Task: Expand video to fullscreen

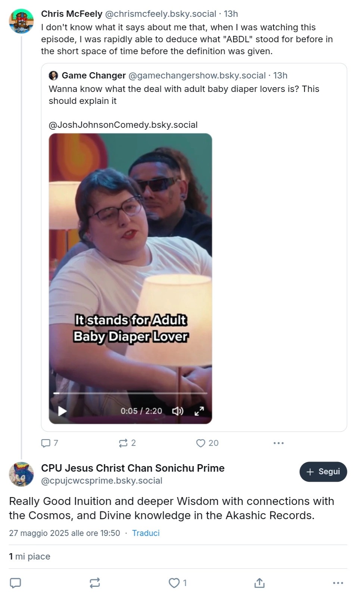Action: click(x=199, y=411)
